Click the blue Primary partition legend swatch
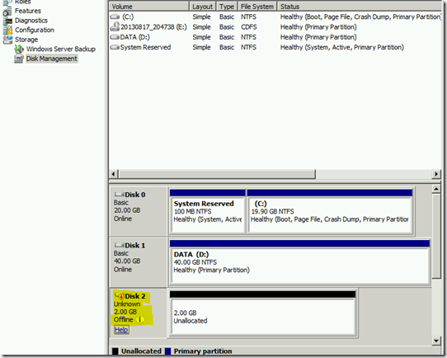Screen dimensions: 447x358 coord(168,351)
